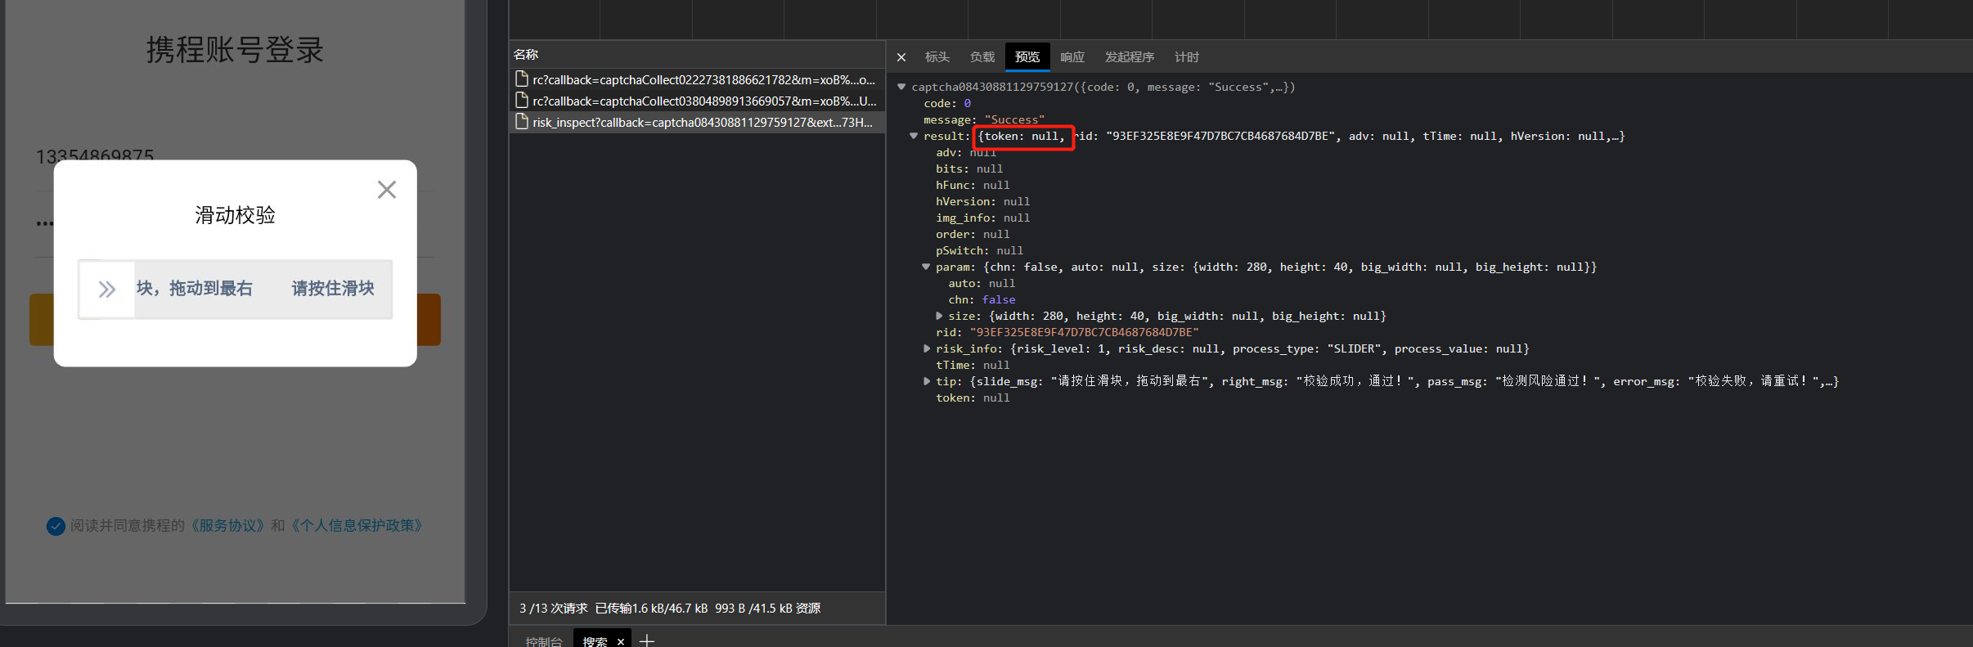Viewport: 1973px width, 647px height.
Task: Click the 3/13 次请求 status text
Action: [553, 609]
